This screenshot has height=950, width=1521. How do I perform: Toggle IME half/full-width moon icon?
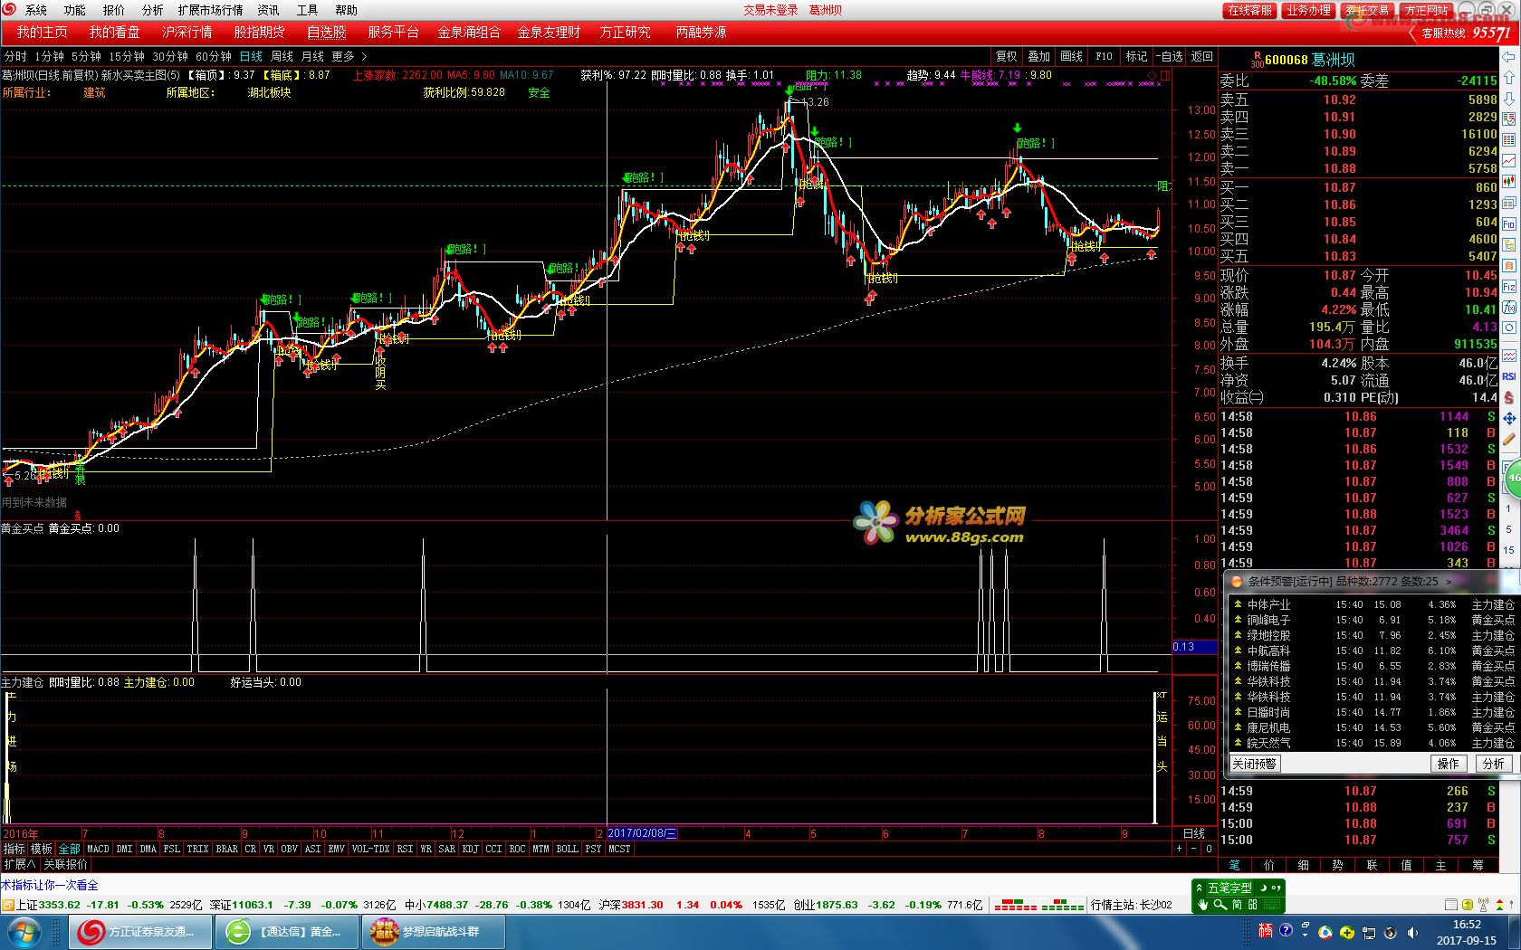coord(1264,888)
